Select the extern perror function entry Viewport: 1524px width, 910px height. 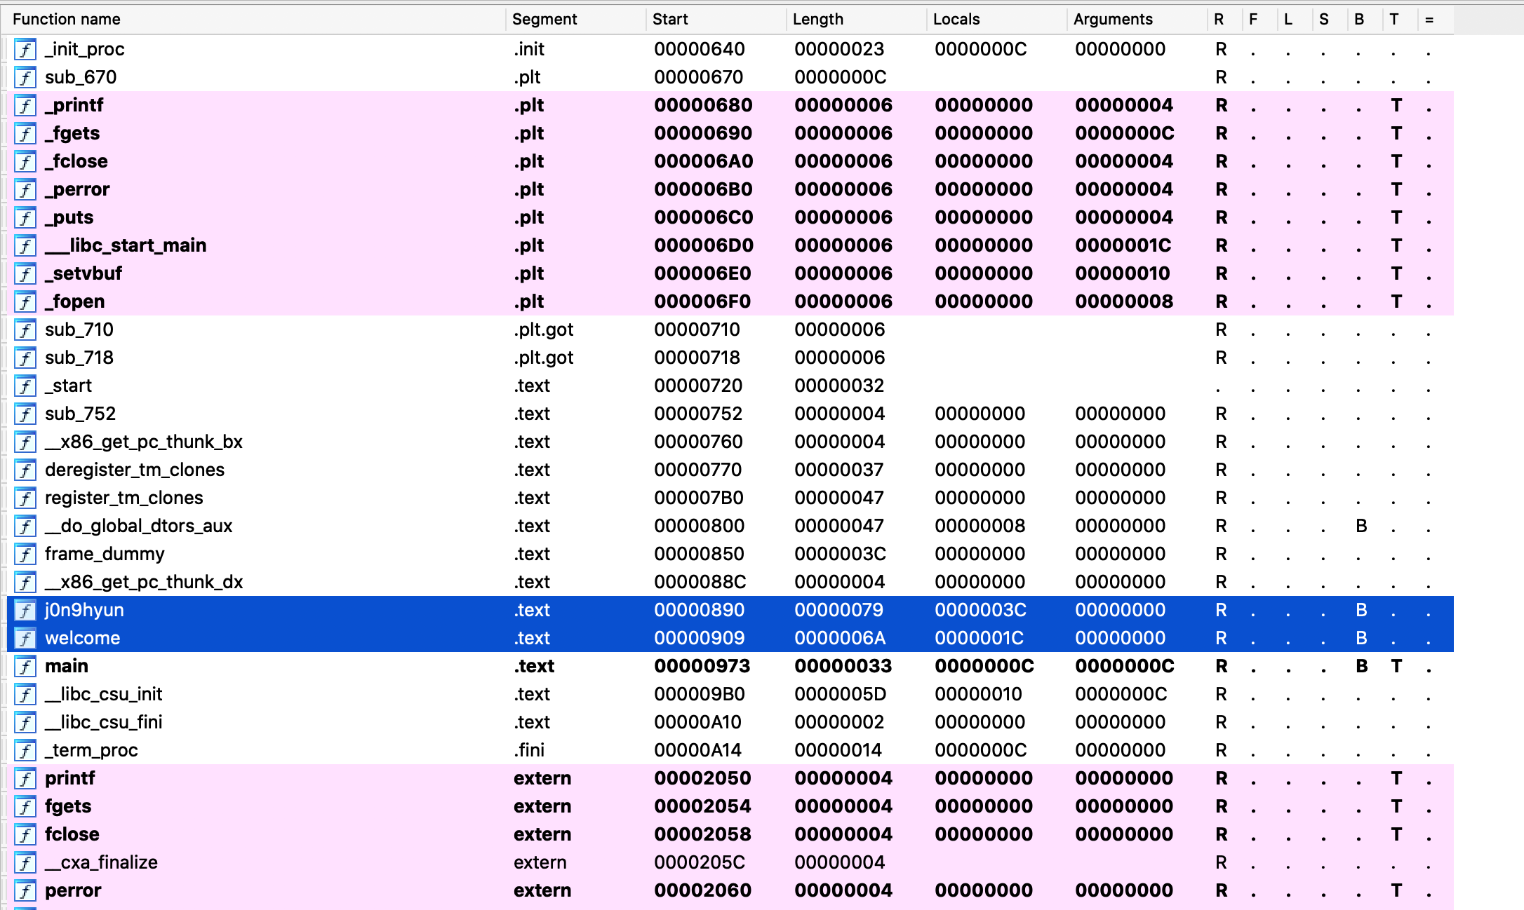[73, 890]
